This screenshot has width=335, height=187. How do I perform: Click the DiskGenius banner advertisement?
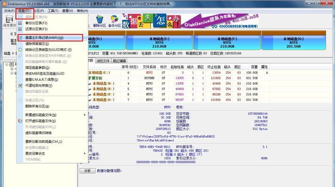(x=190, y=21)
